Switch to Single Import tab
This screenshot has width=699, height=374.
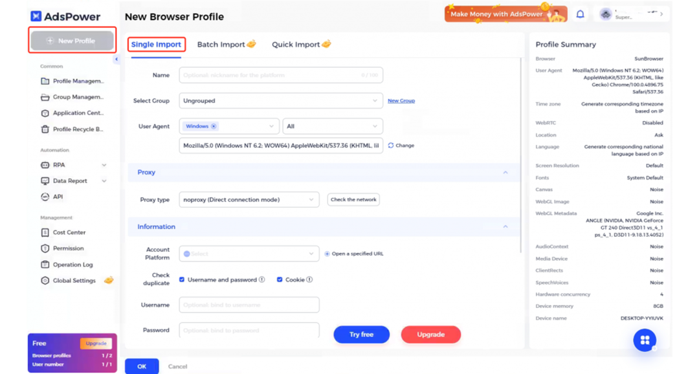pyautogui.click(x=156, y=45)
